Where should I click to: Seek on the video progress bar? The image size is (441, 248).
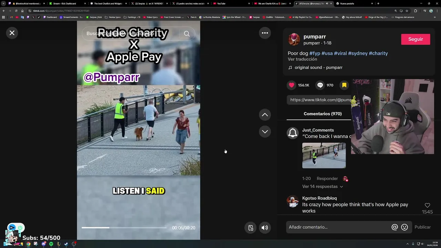pyautogui.click(x=124, y=228)
